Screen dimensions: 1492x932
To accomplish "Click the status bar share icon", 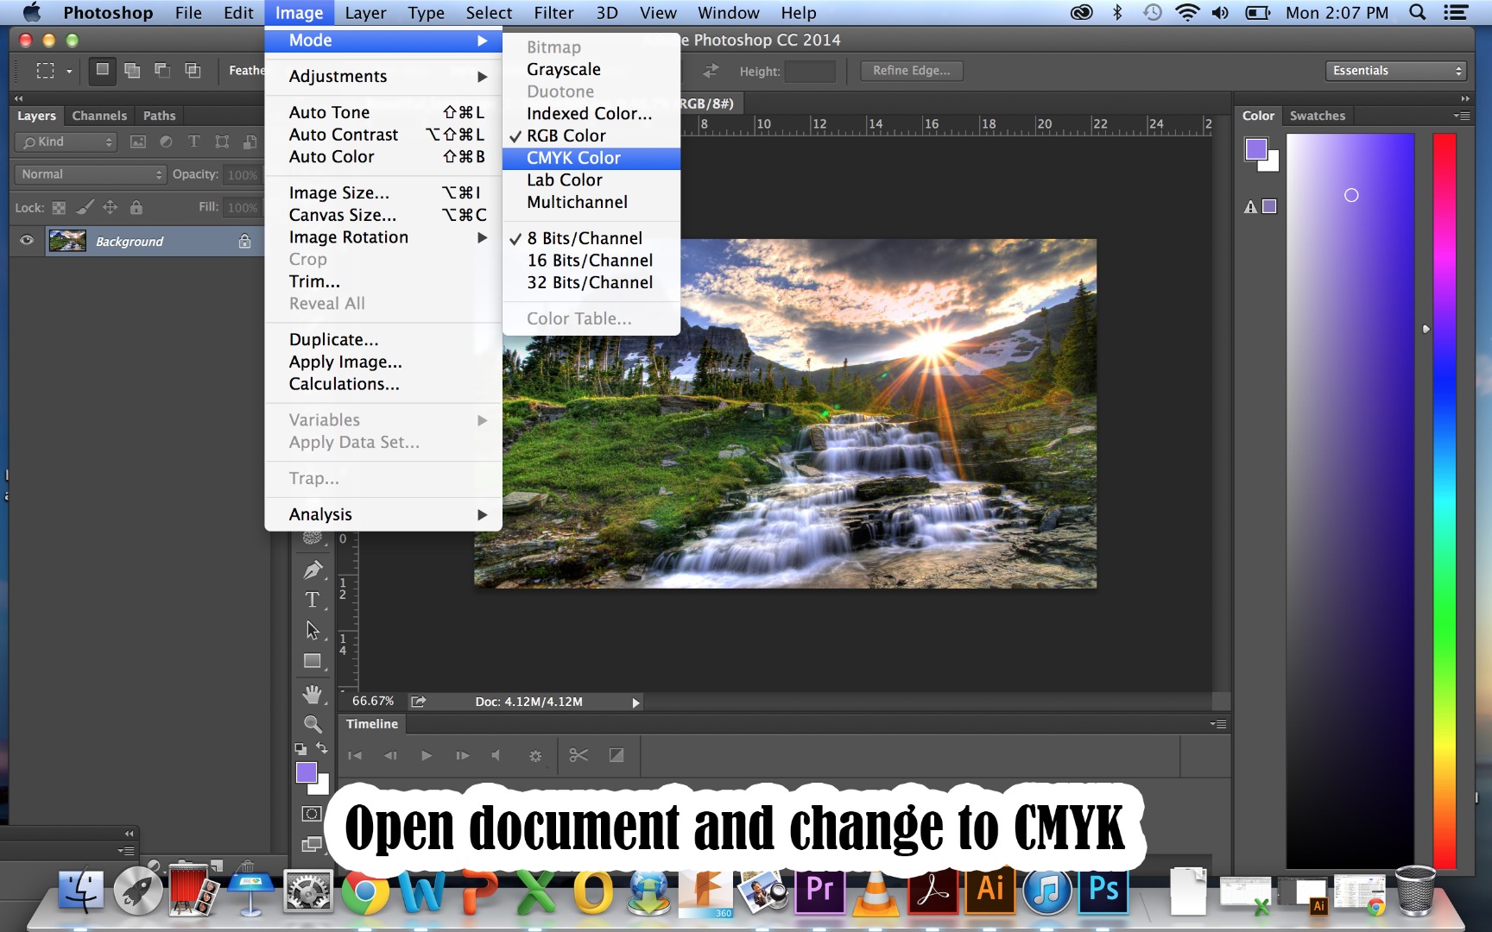I will 419,702.
